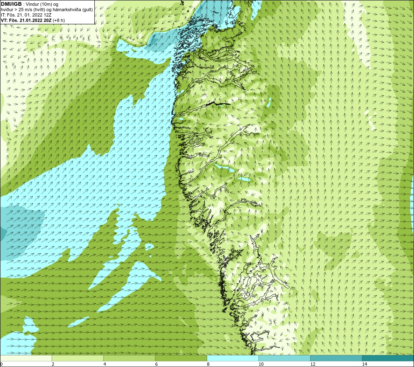Screen dimensions: 414x367
Task: Click the 'hviður > 25 m/s' description line
Action: coord(47,10)
